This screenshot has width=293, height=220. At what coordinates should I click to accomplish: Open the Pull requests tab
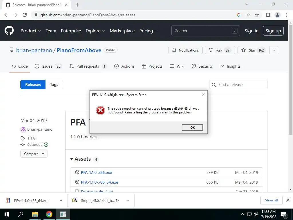[x=88, y=66]
